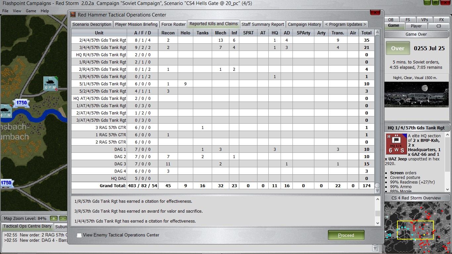
Task: Click the unit info panel scroll down arrow
Action: pyautogui.click(x=448, y=190)
